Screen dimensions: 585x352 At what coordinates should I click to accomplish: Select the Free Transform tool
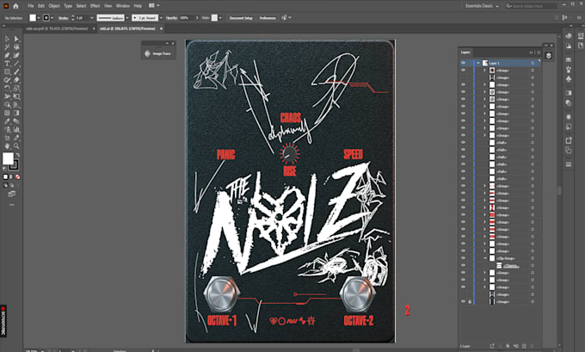pyautogui.click(x=16, y=96)
